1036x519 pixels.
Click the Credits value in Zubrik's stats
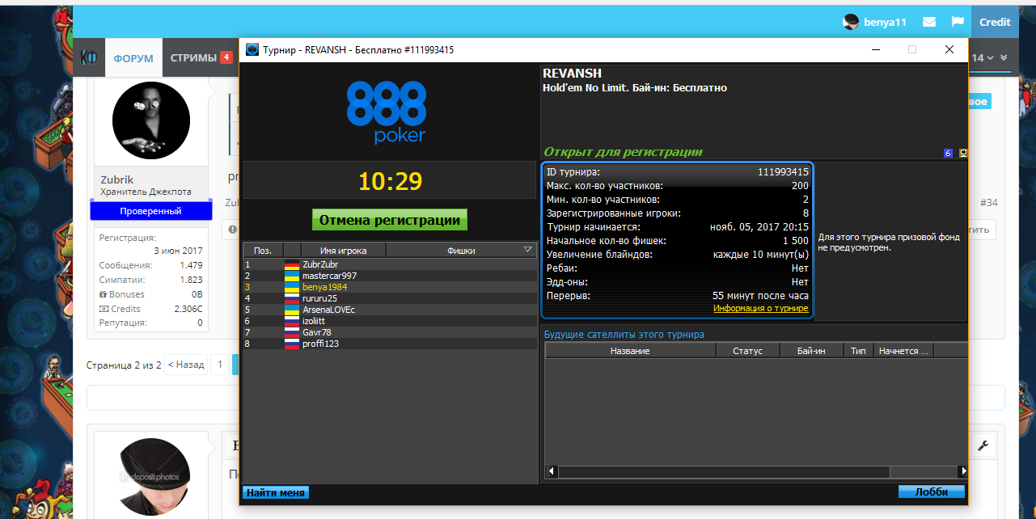click(188, 309)
